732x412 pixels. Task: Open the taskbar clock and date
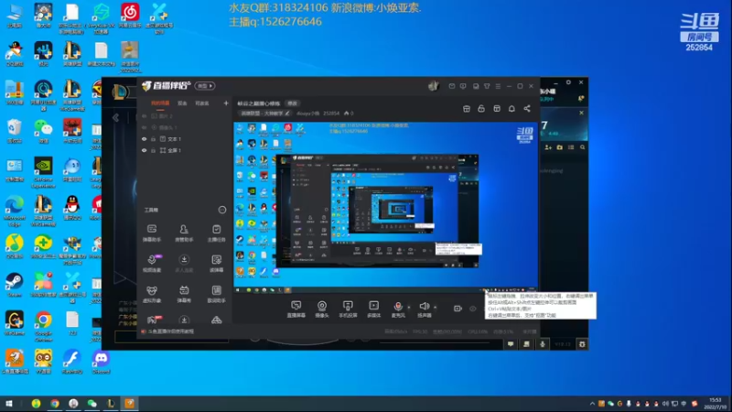click(x=716, y=404)
